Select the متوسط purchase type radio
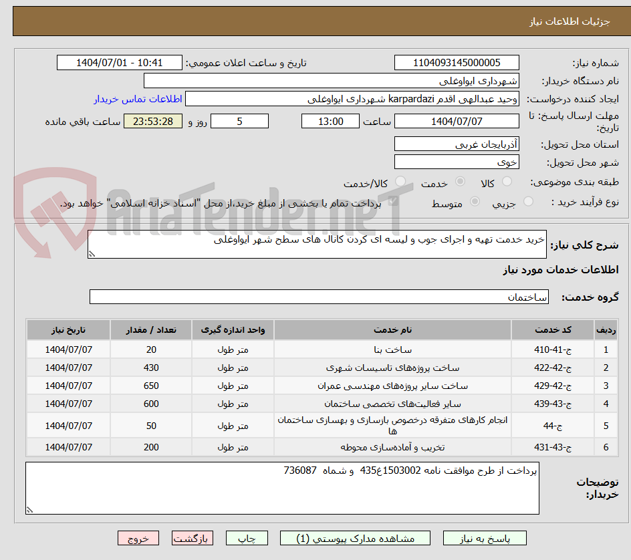631x560 pixels. (475, 202)
